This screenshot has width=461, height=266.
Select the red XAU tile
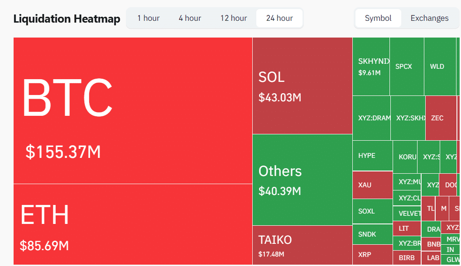pyautogui.click(x=373, y=185)
